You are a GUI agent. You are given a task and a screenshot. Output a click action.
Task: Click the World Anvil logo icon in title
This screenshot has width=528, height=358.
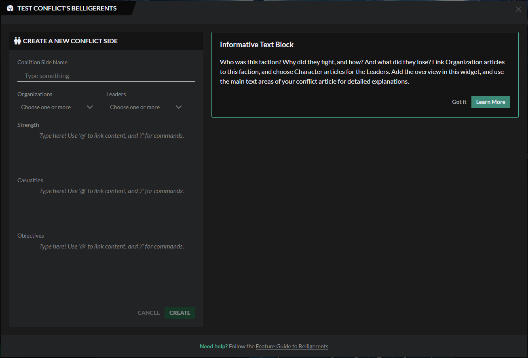[10, 8]
